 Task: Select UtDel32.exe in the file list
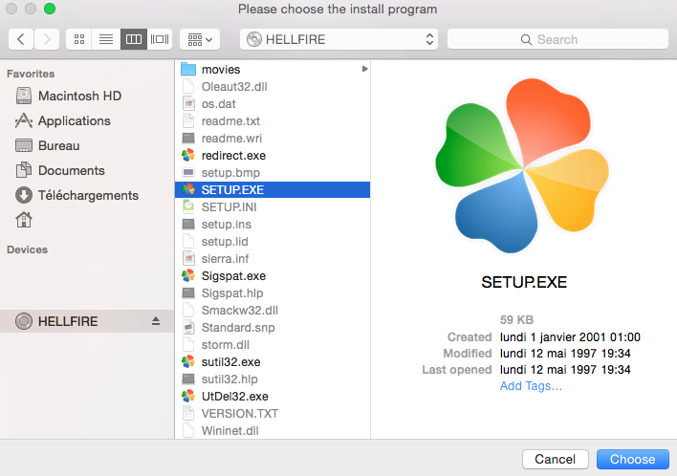coord(273,396)
